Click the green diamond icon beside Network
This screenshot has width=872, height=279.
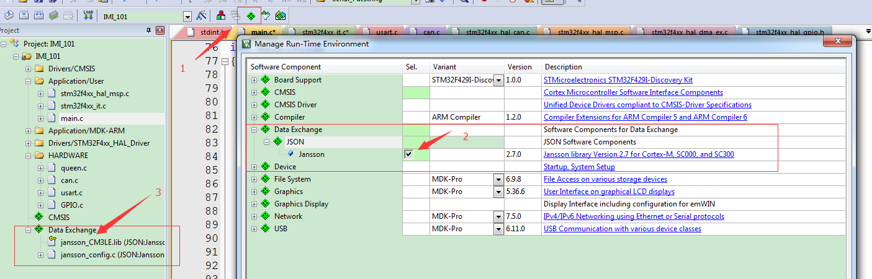[265, 216]
